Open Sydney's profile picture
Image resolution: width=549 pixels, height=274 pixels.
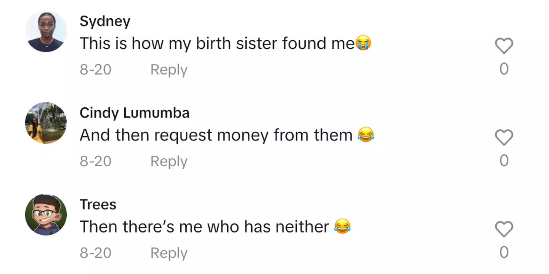(46, 32)
